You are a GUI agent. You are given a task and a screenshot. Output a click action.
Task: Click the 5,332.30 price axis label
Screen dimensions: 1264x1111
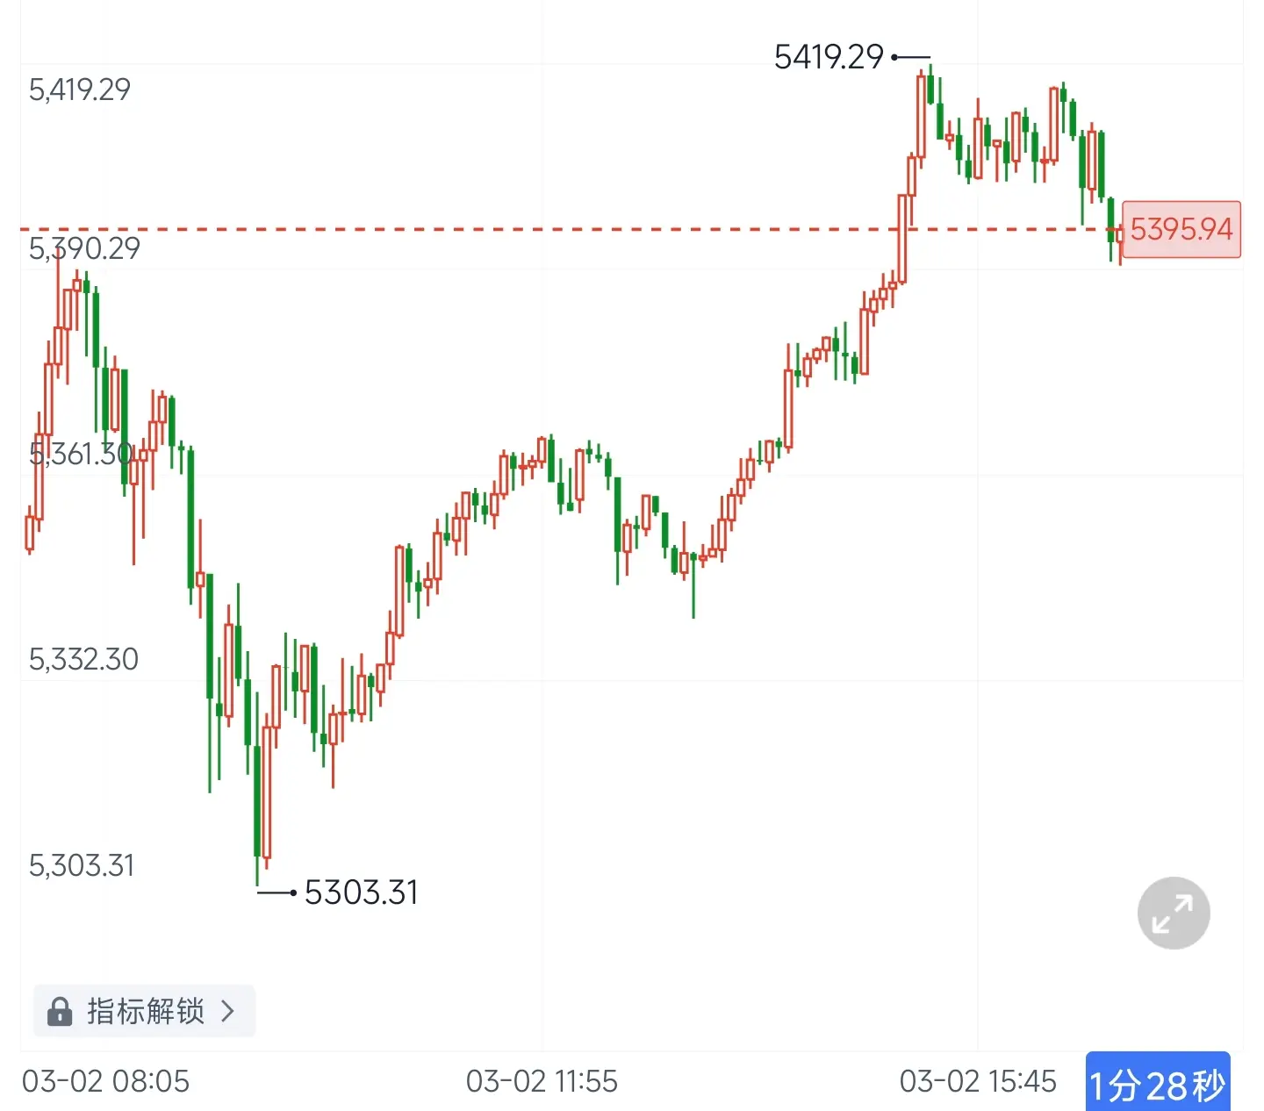point(83,659)
